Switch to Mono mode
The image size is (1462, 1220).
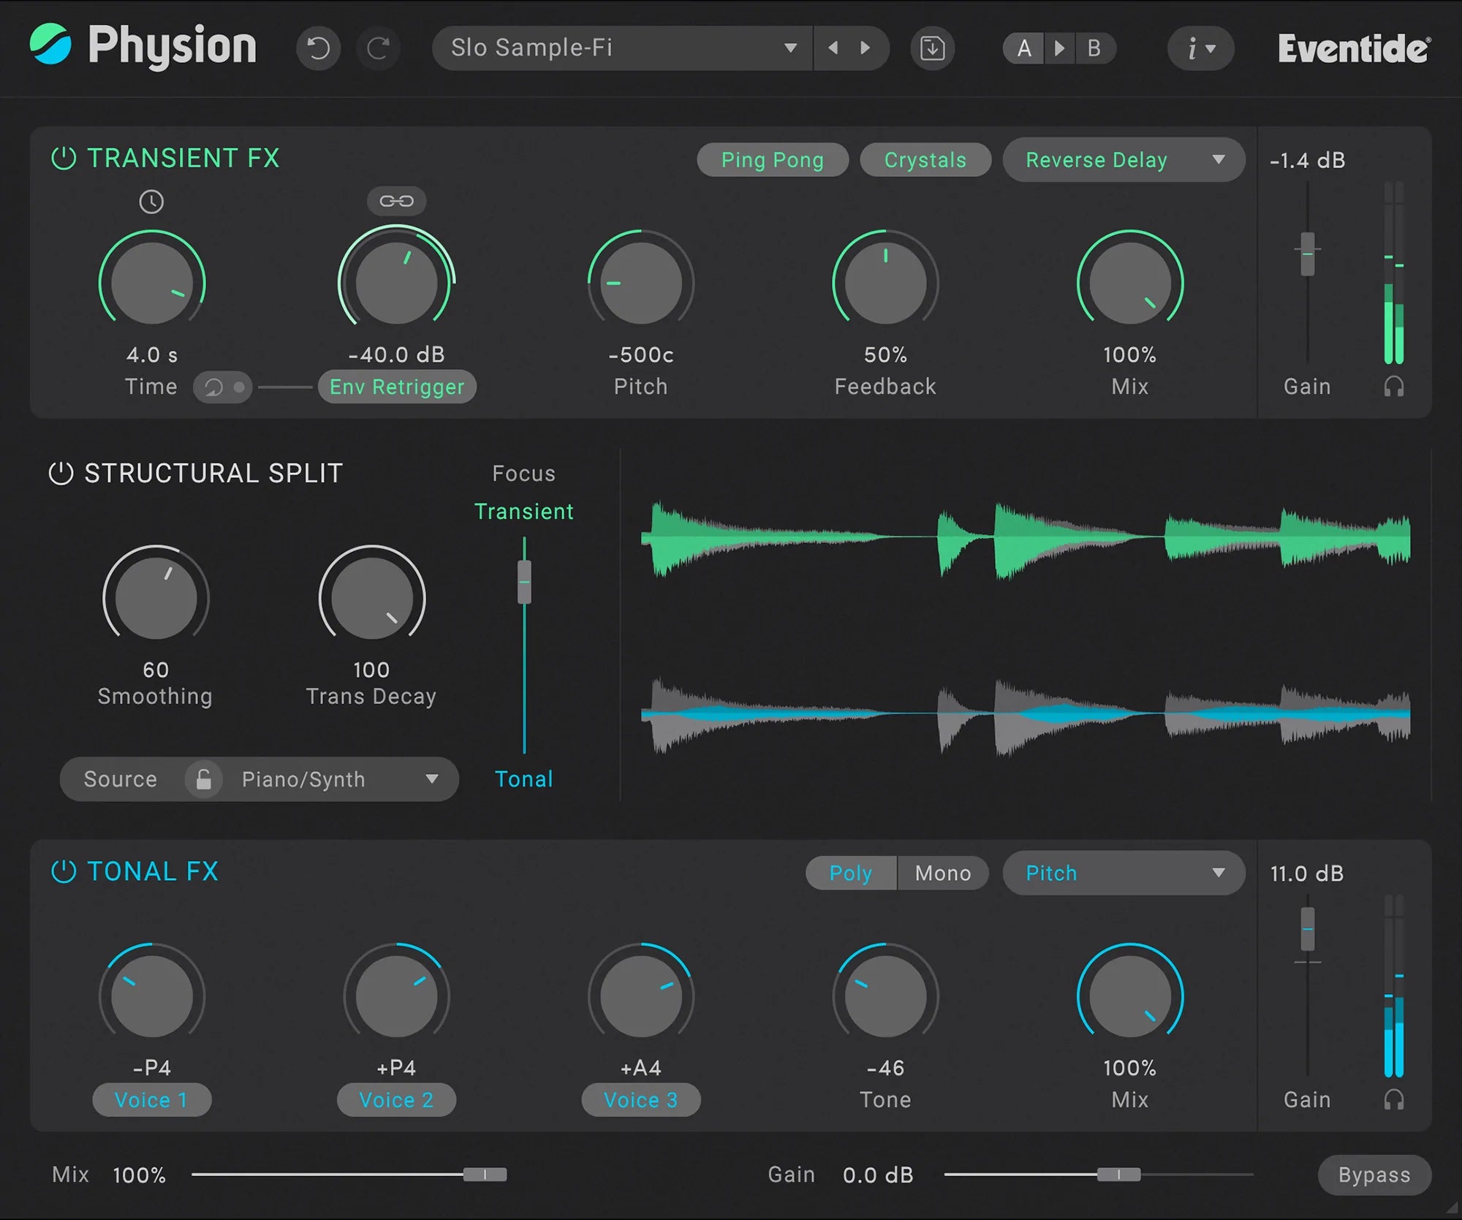942,873
